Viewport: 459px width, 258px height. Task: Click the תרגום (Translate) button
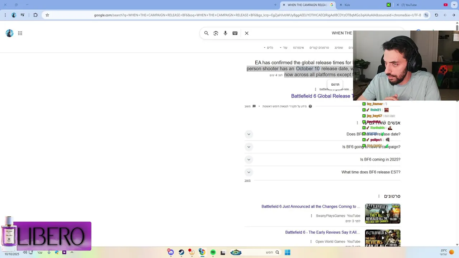[x=335, y=85]
